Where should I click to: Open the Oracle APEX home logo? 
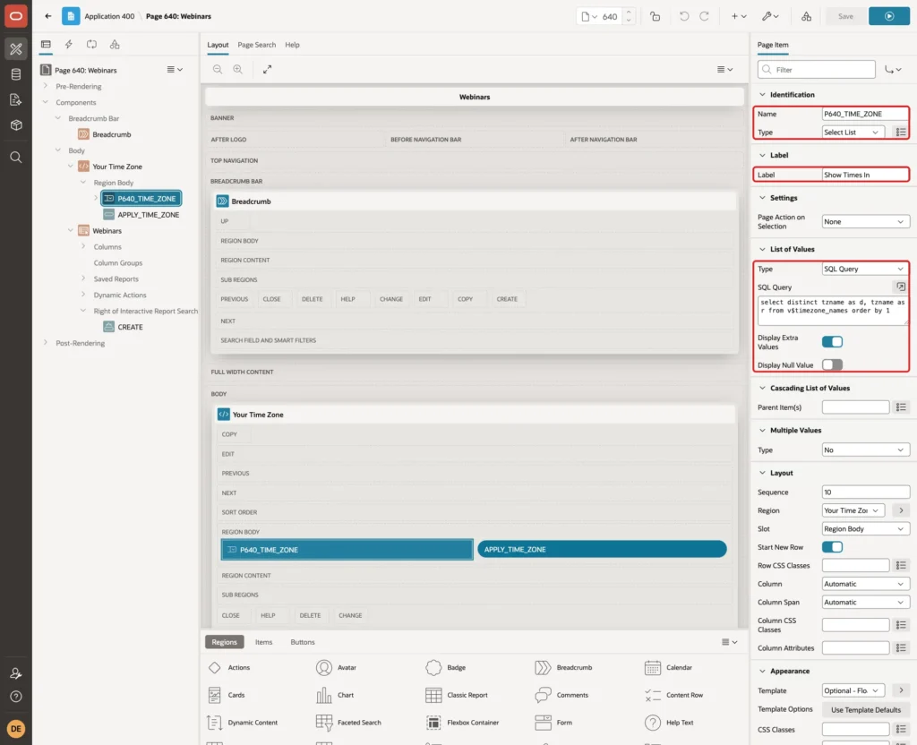16,16
